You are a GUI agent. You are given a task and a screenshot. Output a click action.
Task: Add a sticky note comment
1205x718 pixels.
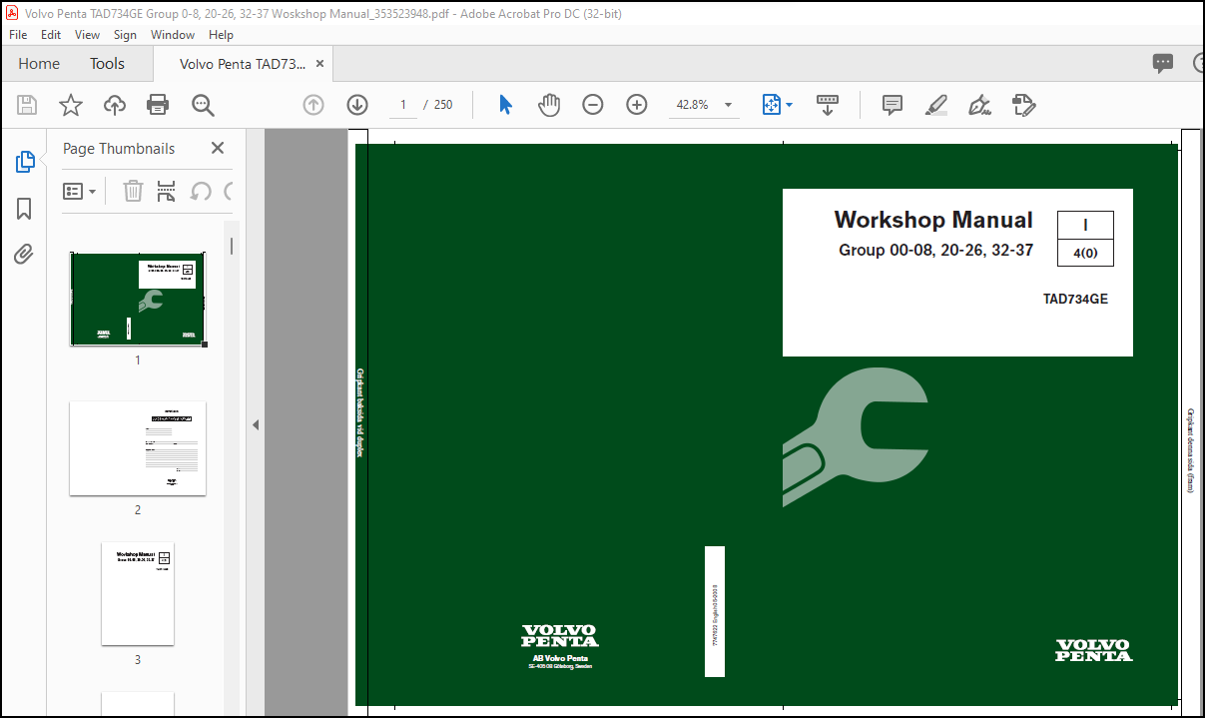[893, 105]
